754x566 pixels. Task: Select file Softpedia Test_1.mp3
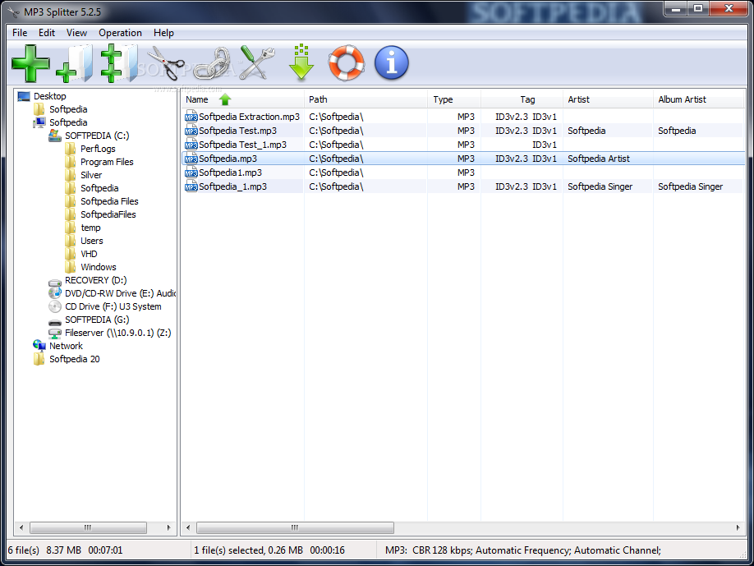click(x=242, y=145)
